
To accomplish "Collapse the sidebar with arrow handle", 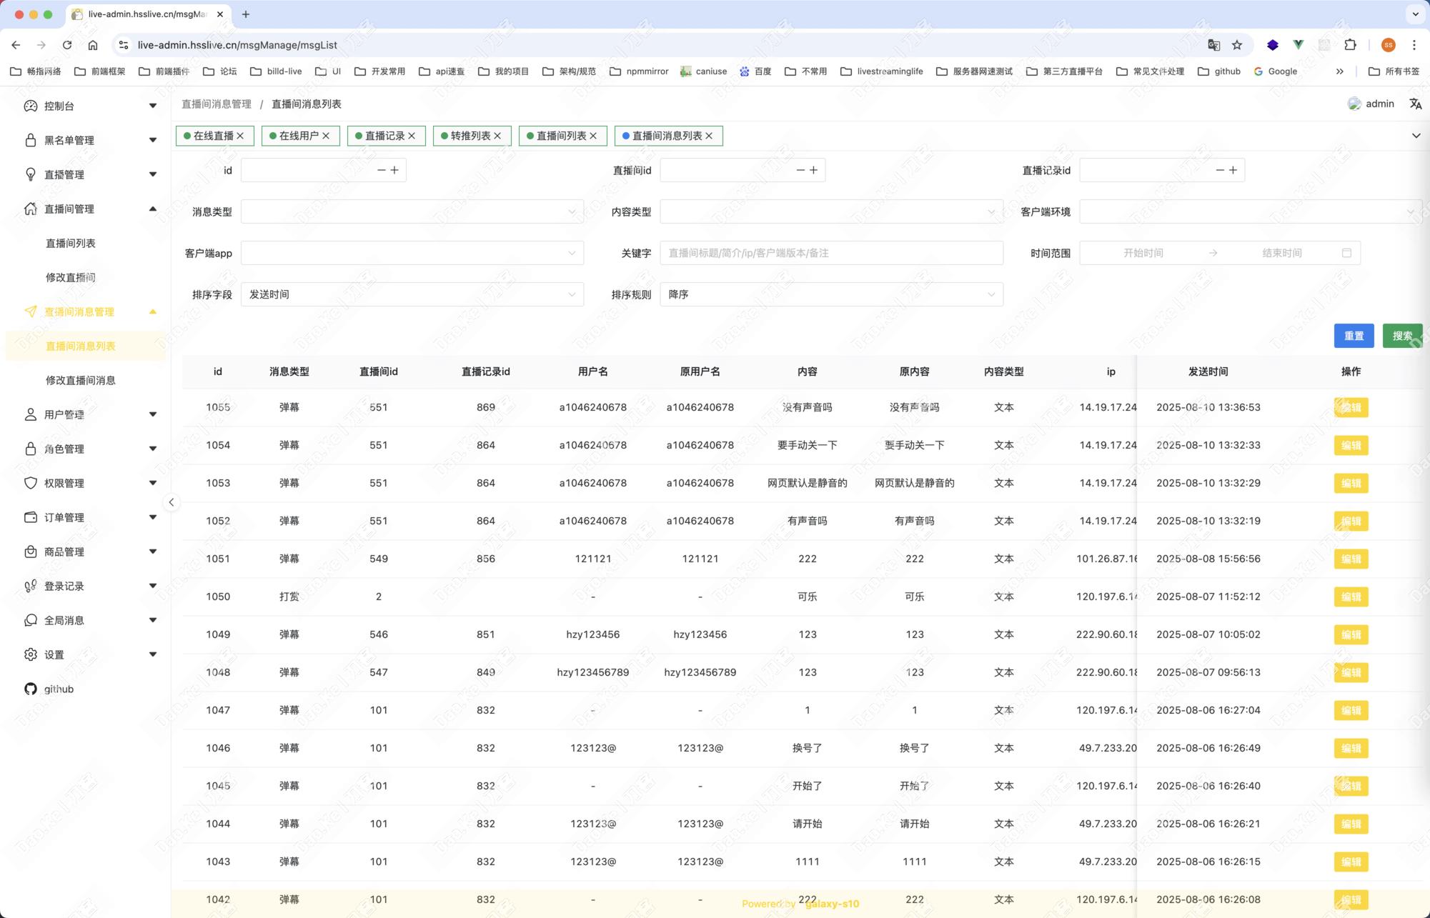I will pos(172,502).
